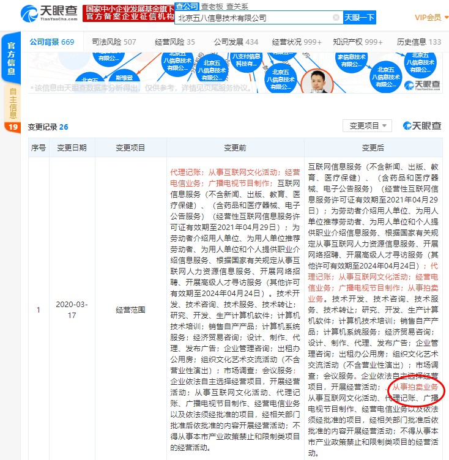449x460 pixels.
Task: Open the 经营状况 999+ tab
Action: [x=297, y=42]
